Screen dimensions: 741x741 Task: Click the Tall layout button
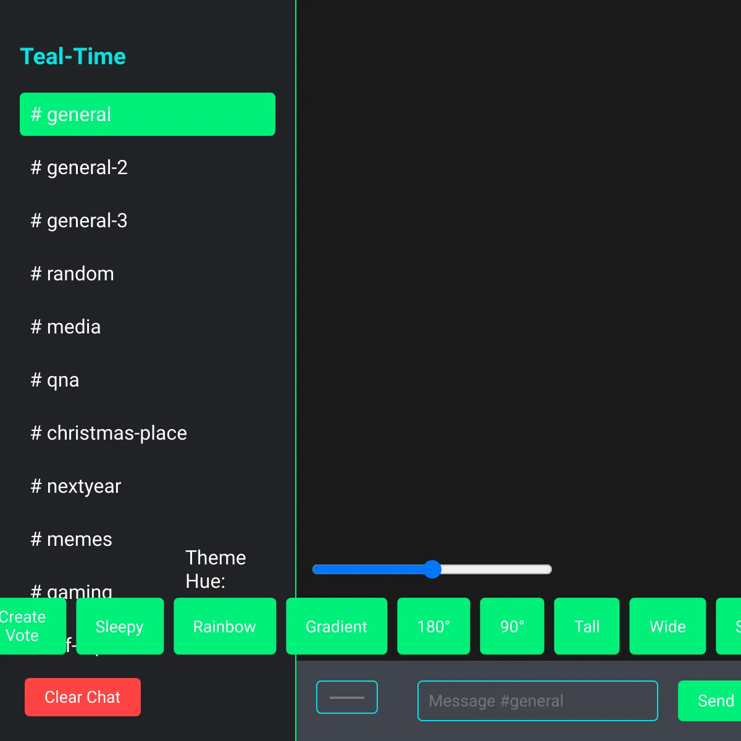pos(587,626)
